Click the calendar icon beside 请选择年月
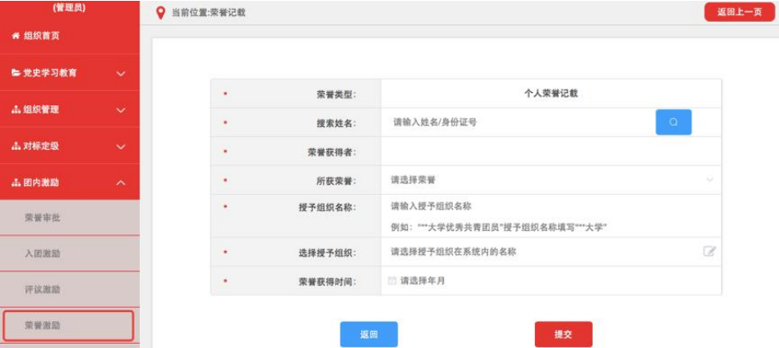 (x=393, y=281)
